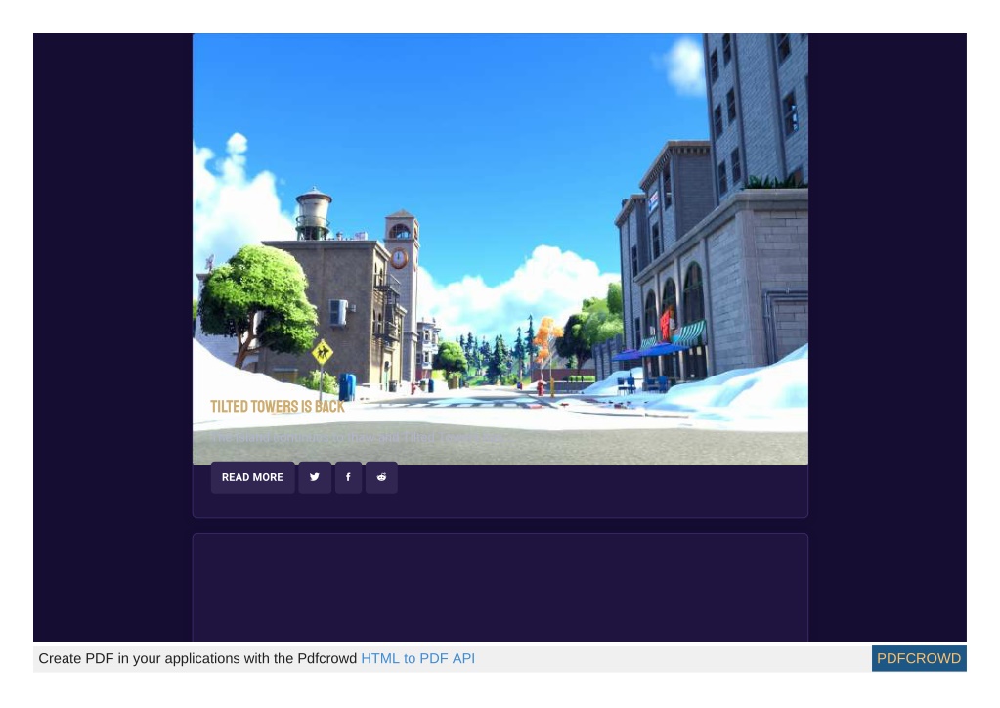
Task: Open the Tilted Towers Is Back headline
Action: (x=278, y=406)
